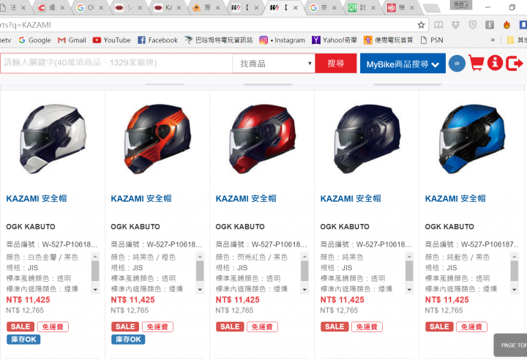The height and width of the screenshot is (360, 527).
Task: Click the shield extension icon
Action: (473, 25)
